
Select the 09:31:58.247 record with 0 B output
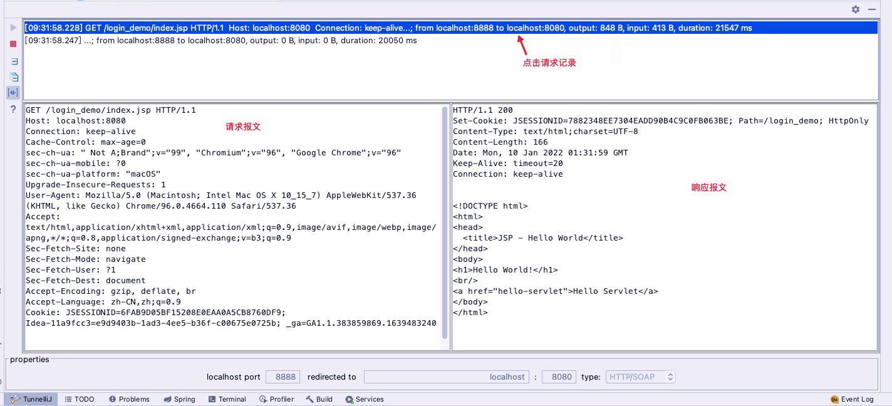[450, 41]
